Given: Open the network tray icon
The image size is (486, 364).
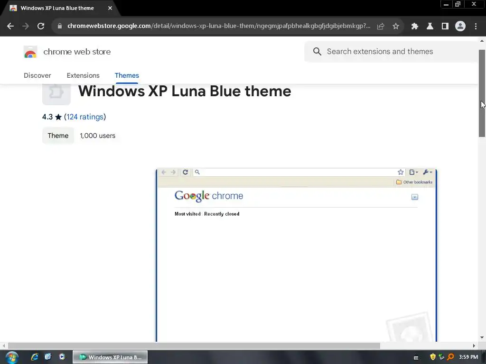Looking at the screenshot, I should [x=441, y=357].
